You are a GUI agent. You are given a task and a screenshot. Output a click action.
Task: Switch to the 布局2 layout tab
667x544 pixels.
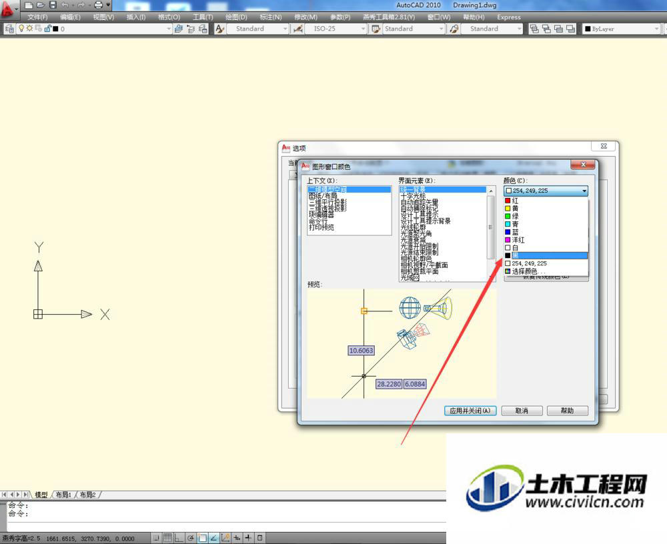[87, 495]
